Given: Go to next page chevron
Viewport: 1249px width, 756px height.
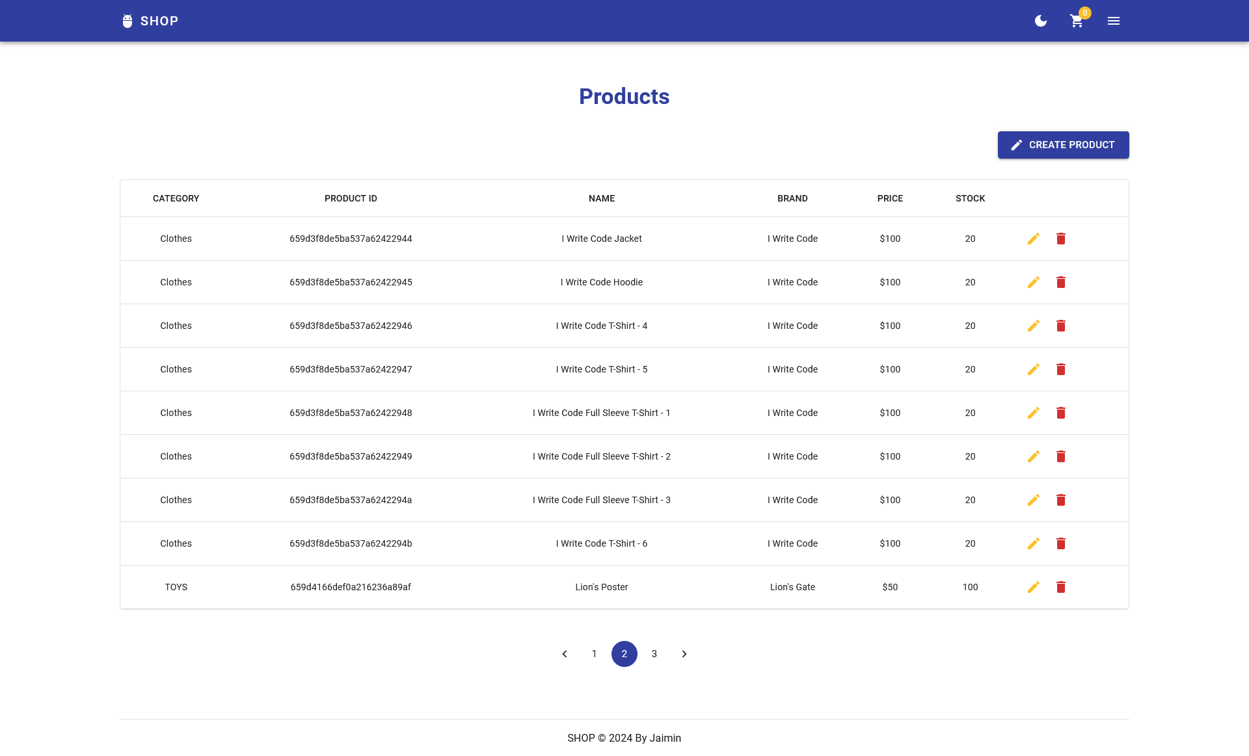Looking at the screenshot, I should click(x=684, y=654).
